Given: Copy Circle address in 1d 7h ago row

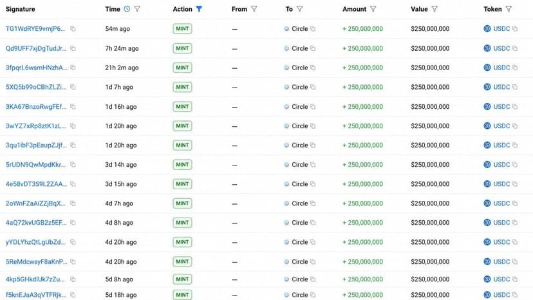Looking at the screenshot, I should [x=313, y=87].
